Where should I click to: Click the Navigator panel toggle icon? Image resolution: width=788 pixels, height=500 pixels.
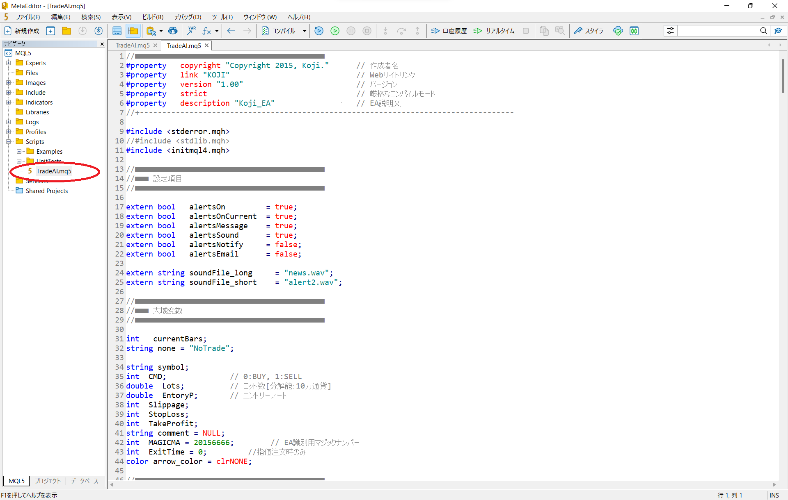[133, 31]
